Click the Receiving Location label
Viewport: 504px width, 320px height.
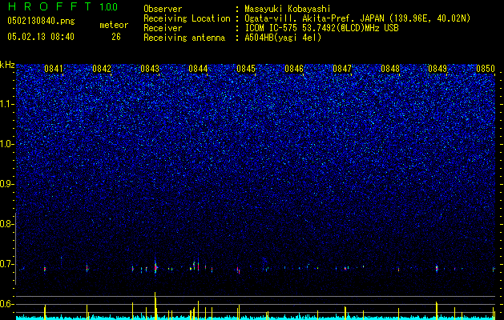(187, 18)
